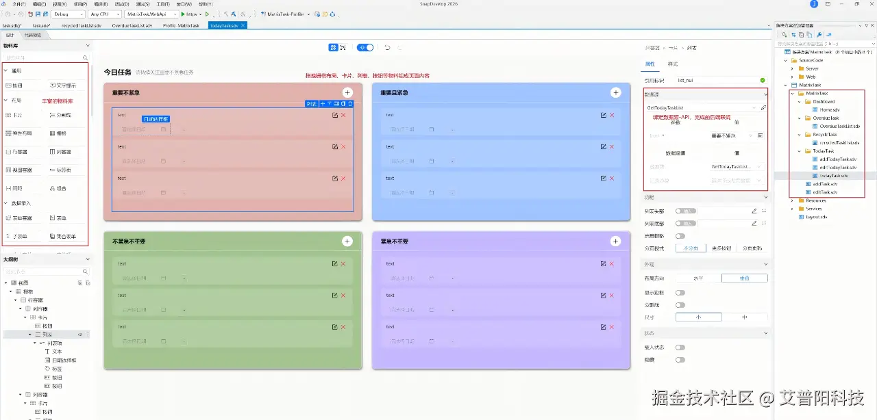The image size is (877, 420).
Task: Select 日期选择框 node in outline tree
Action: click(60, 360)
